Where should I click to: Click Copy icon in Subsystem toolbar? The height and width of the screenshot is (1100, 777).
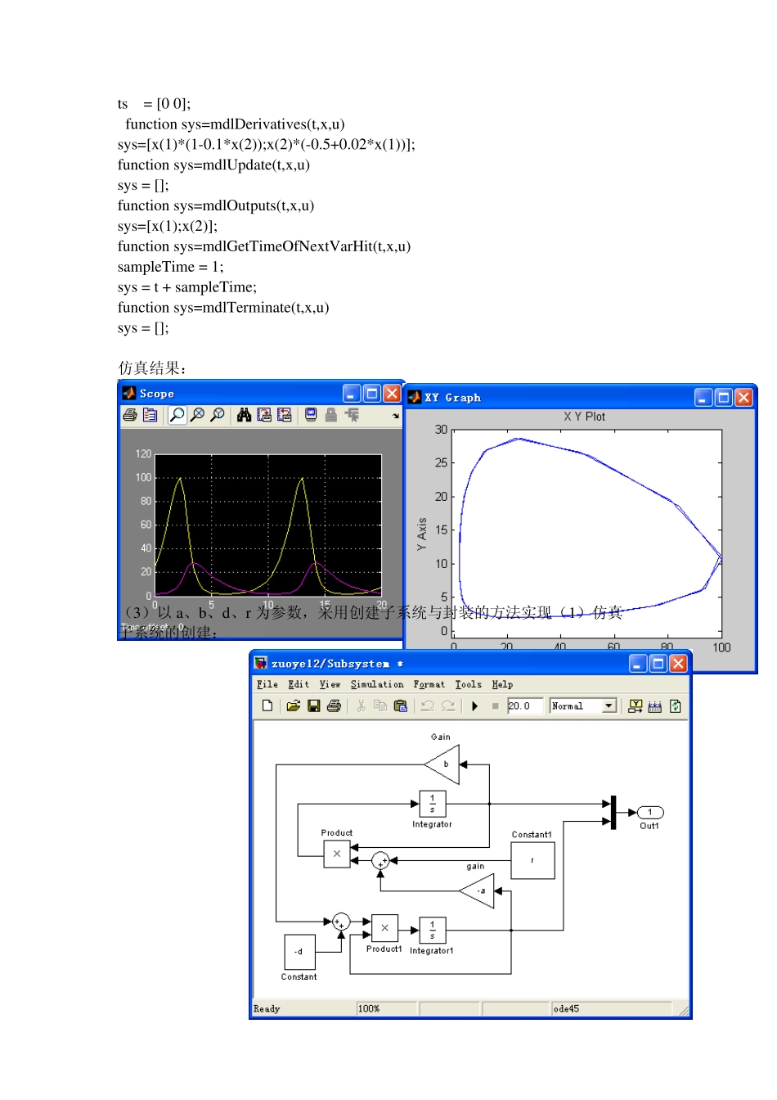[x=380, y=706]
